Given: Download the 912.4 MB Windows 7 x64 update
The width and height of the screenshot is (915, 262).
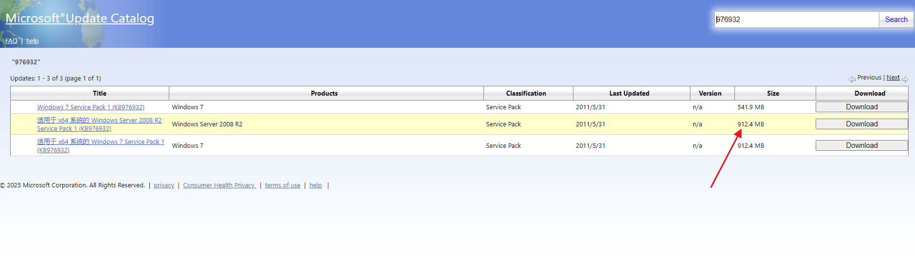Looking at the screenshot, I should click(x=861, y=145).
